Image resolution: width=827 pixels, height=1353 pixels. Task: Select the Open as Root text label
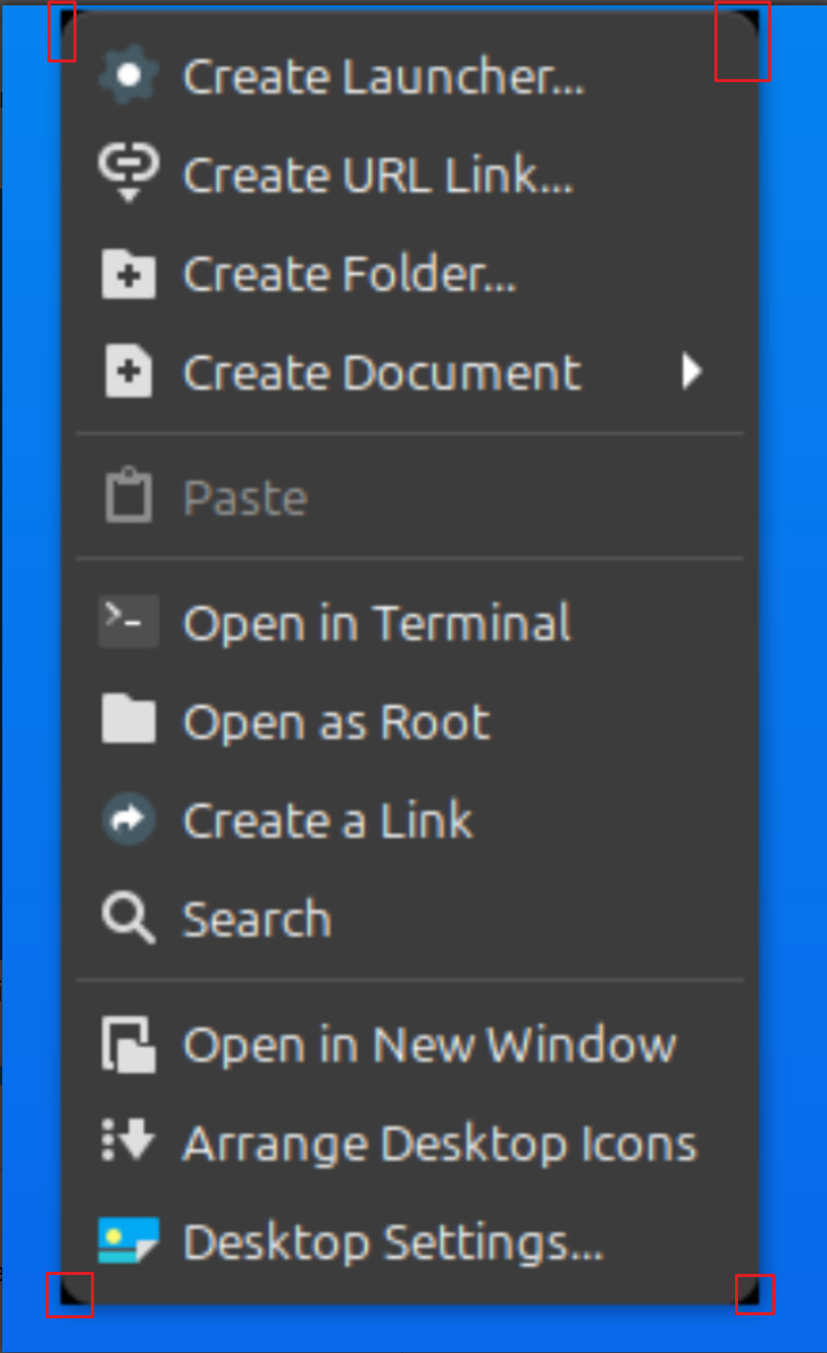[336, 722]
